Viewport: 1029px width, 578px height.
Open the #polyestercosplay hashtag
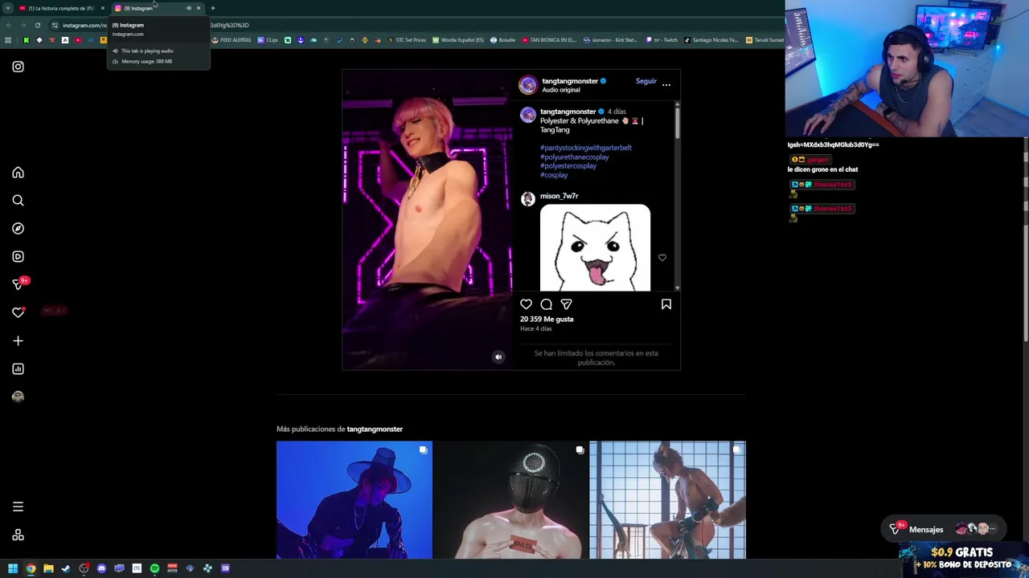pyautogui.click(x=568, y=166)
